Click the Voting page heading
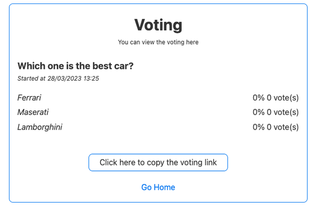 [x=158, y=24]
